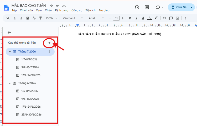This screenshot has height=126, width=197.
Task: Decrease the font size
Action: tap(110, 18)
